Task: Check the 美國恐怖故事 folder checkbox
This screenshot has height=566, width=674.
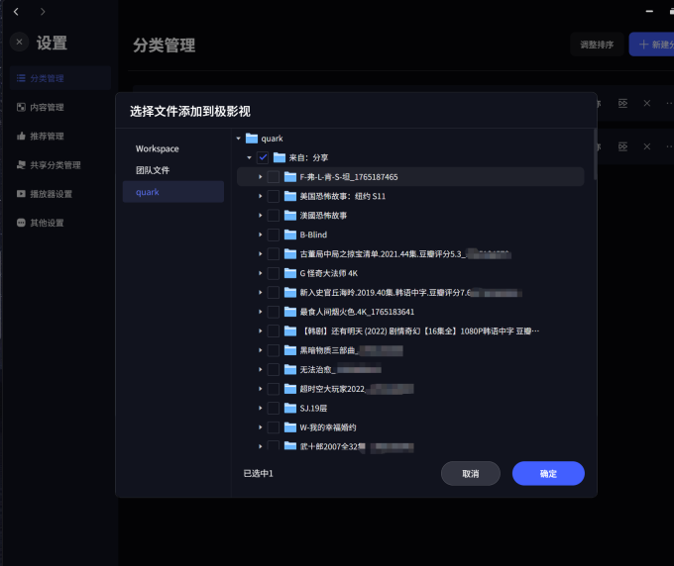Action: pos(274,216)
